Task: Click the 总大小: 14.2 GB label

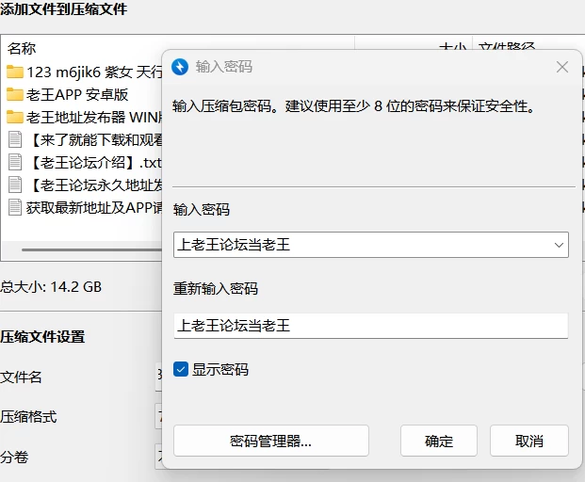Action: (51, 287)
